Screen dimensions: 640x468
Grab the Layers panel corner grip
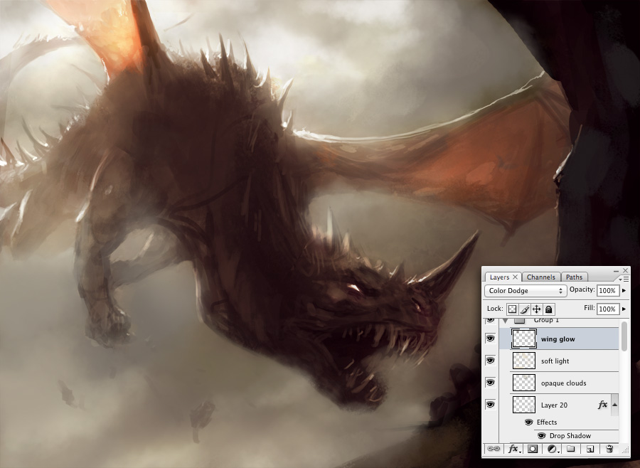(x=625, y=450)
